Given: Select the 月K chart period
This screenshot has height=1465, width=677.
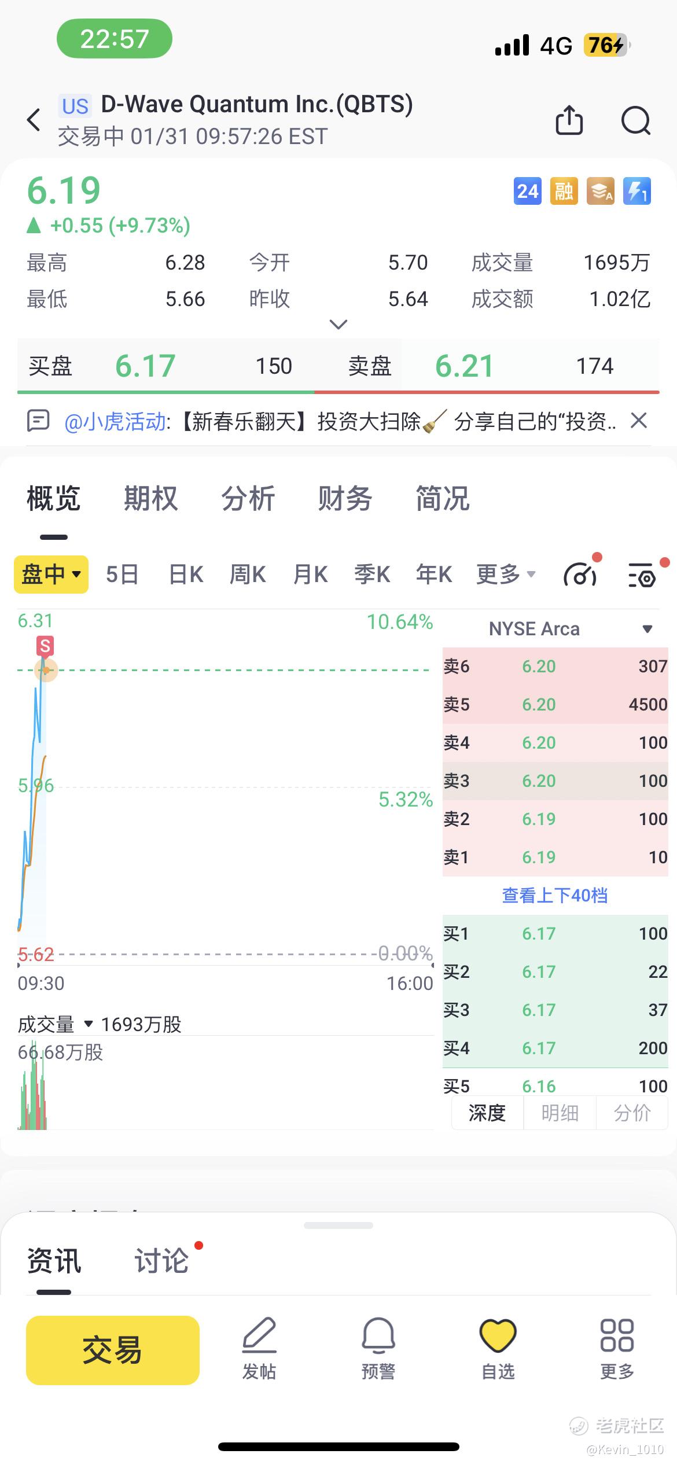Looking at the screenshot, I should 310,575.
